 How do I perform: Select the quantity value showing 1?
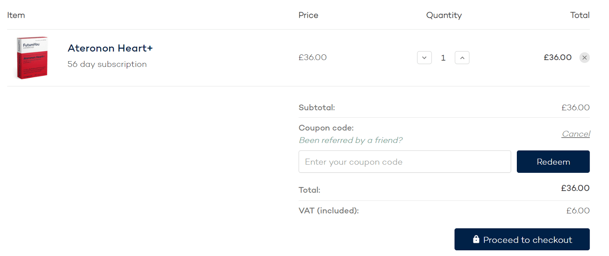point(443,58)
